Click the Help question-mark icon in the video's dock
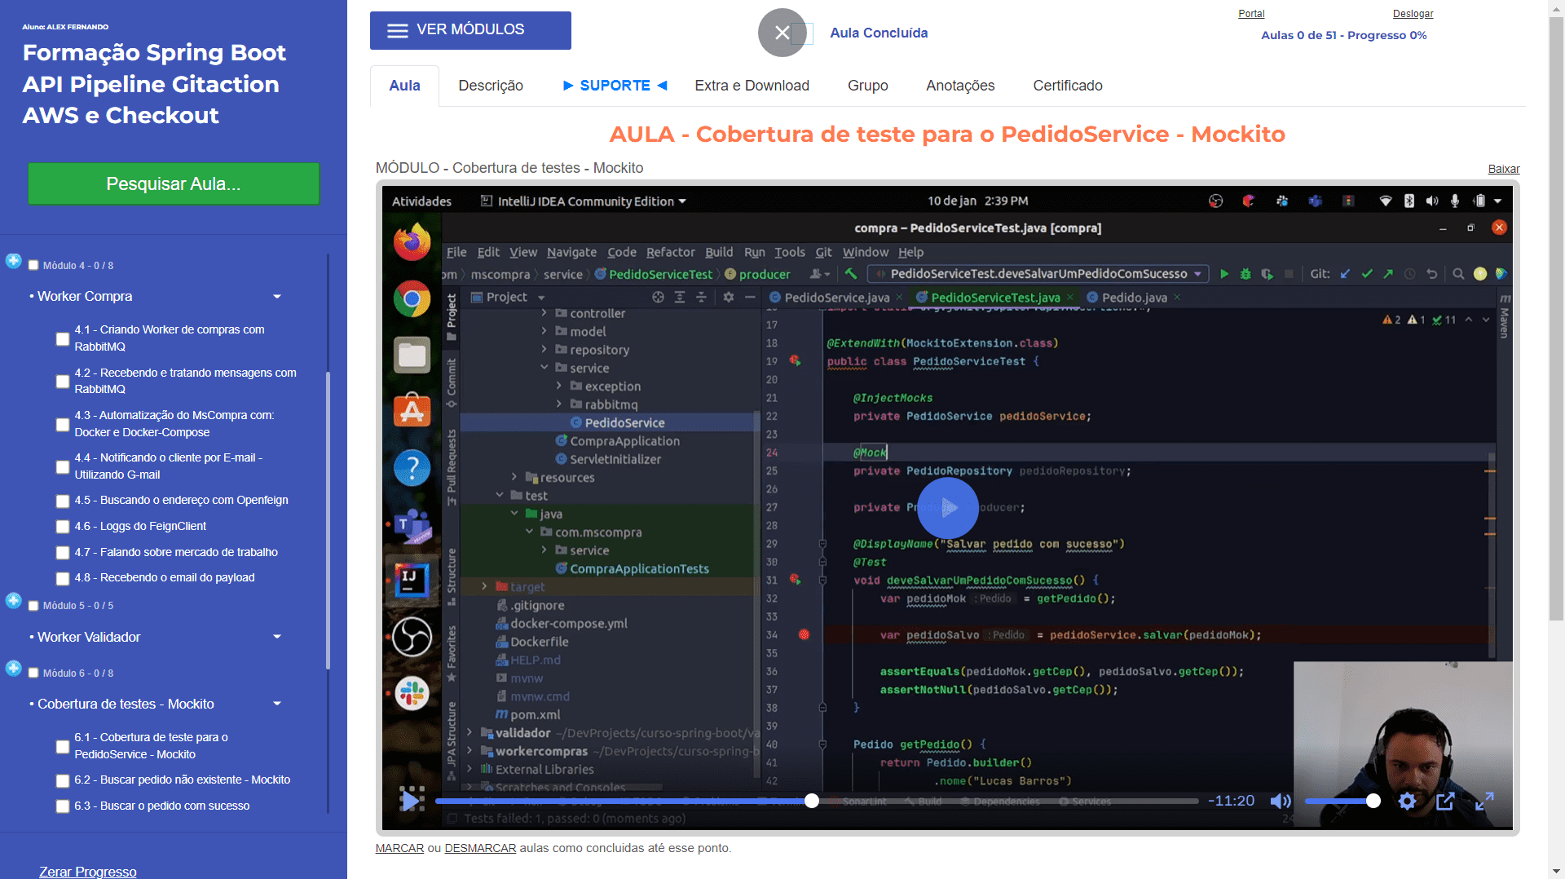Screen dimensions: 1565x879 coord(412,468)
